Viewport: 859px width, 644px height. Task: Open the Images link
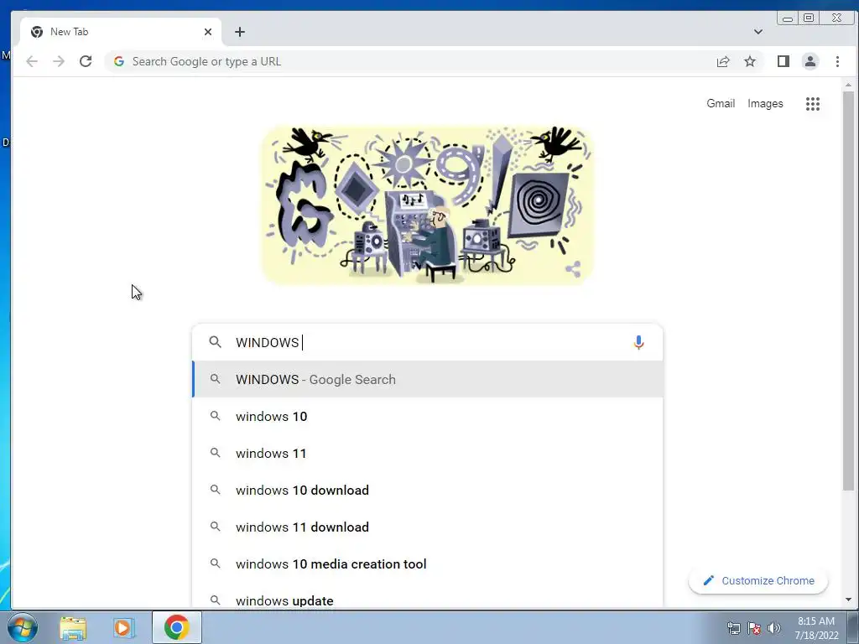(765, 103)
